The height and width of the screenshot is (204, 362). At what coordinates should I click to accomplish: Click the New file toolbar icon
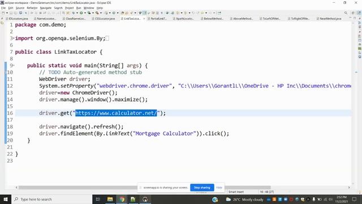click(x=3, y=13)
